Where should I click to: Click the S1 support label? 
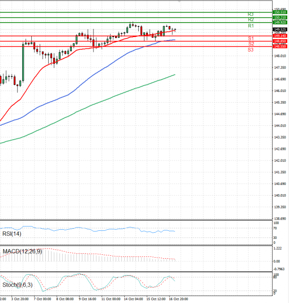251,39
